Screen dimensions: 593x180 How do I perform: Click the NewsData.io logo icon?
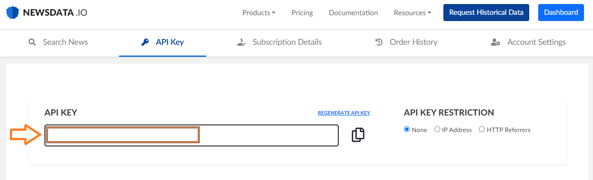tap(13, 13)
